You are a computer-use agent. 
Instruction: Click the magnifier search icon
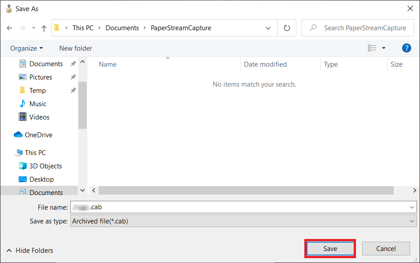[313, 28]
